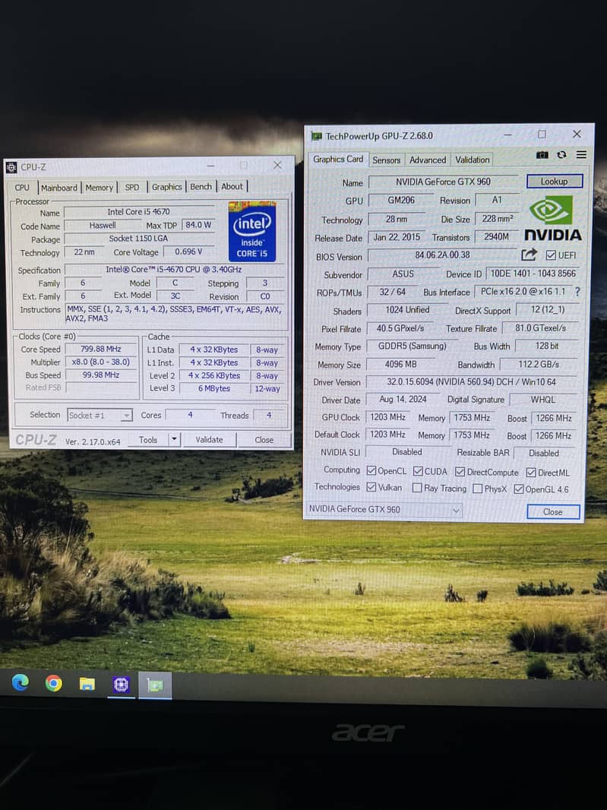This screenshot has width=607, height=810.
Task: Click the Multiplier value x8.0 (8.0 - 38.0)
Action: click(101, 362)
